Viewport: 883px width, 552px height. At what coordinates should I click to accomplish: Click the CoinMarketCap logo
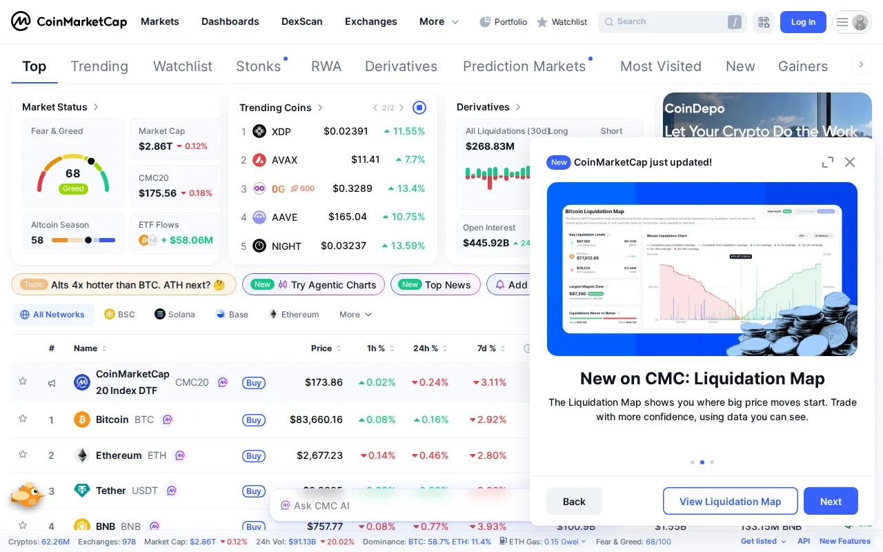point(69,21)
